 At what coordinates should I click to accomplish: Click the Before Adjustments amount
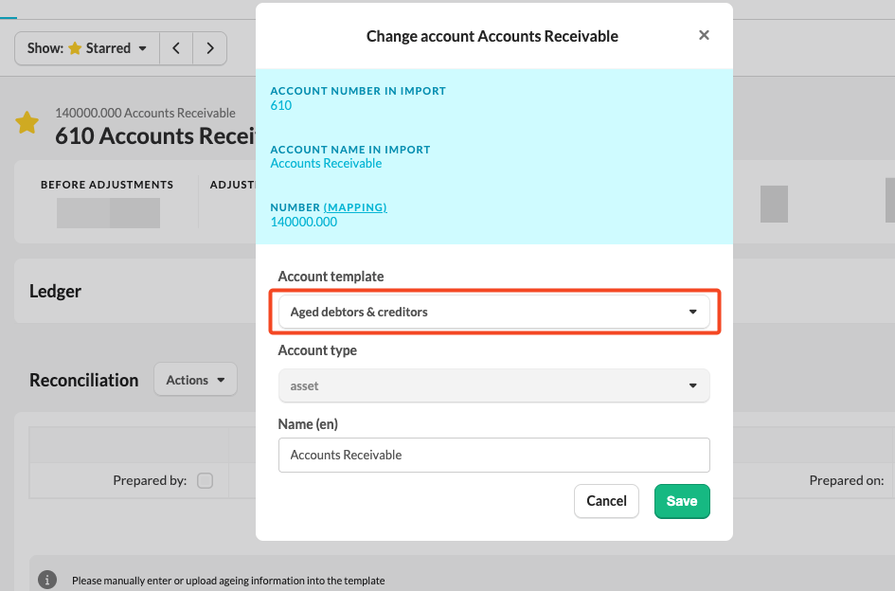point(108,212)
